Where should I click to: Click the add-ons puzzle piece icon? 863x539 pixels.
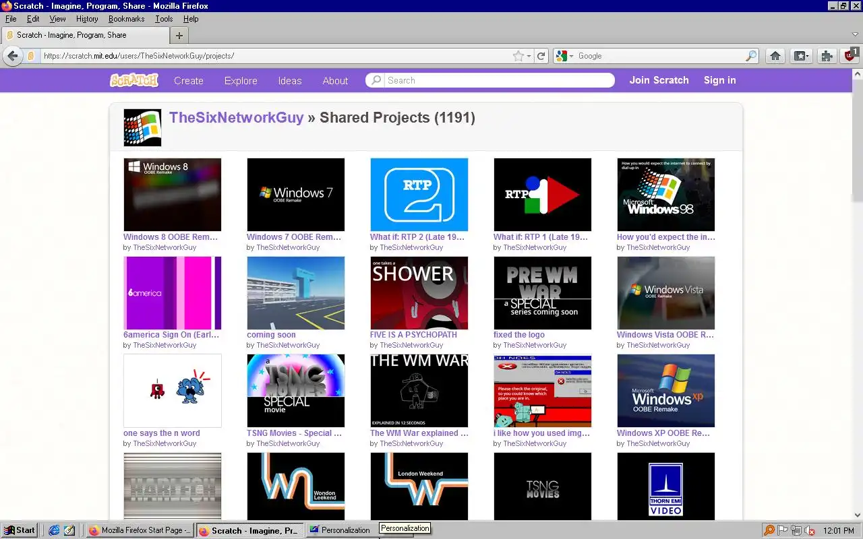pos(827,56)
